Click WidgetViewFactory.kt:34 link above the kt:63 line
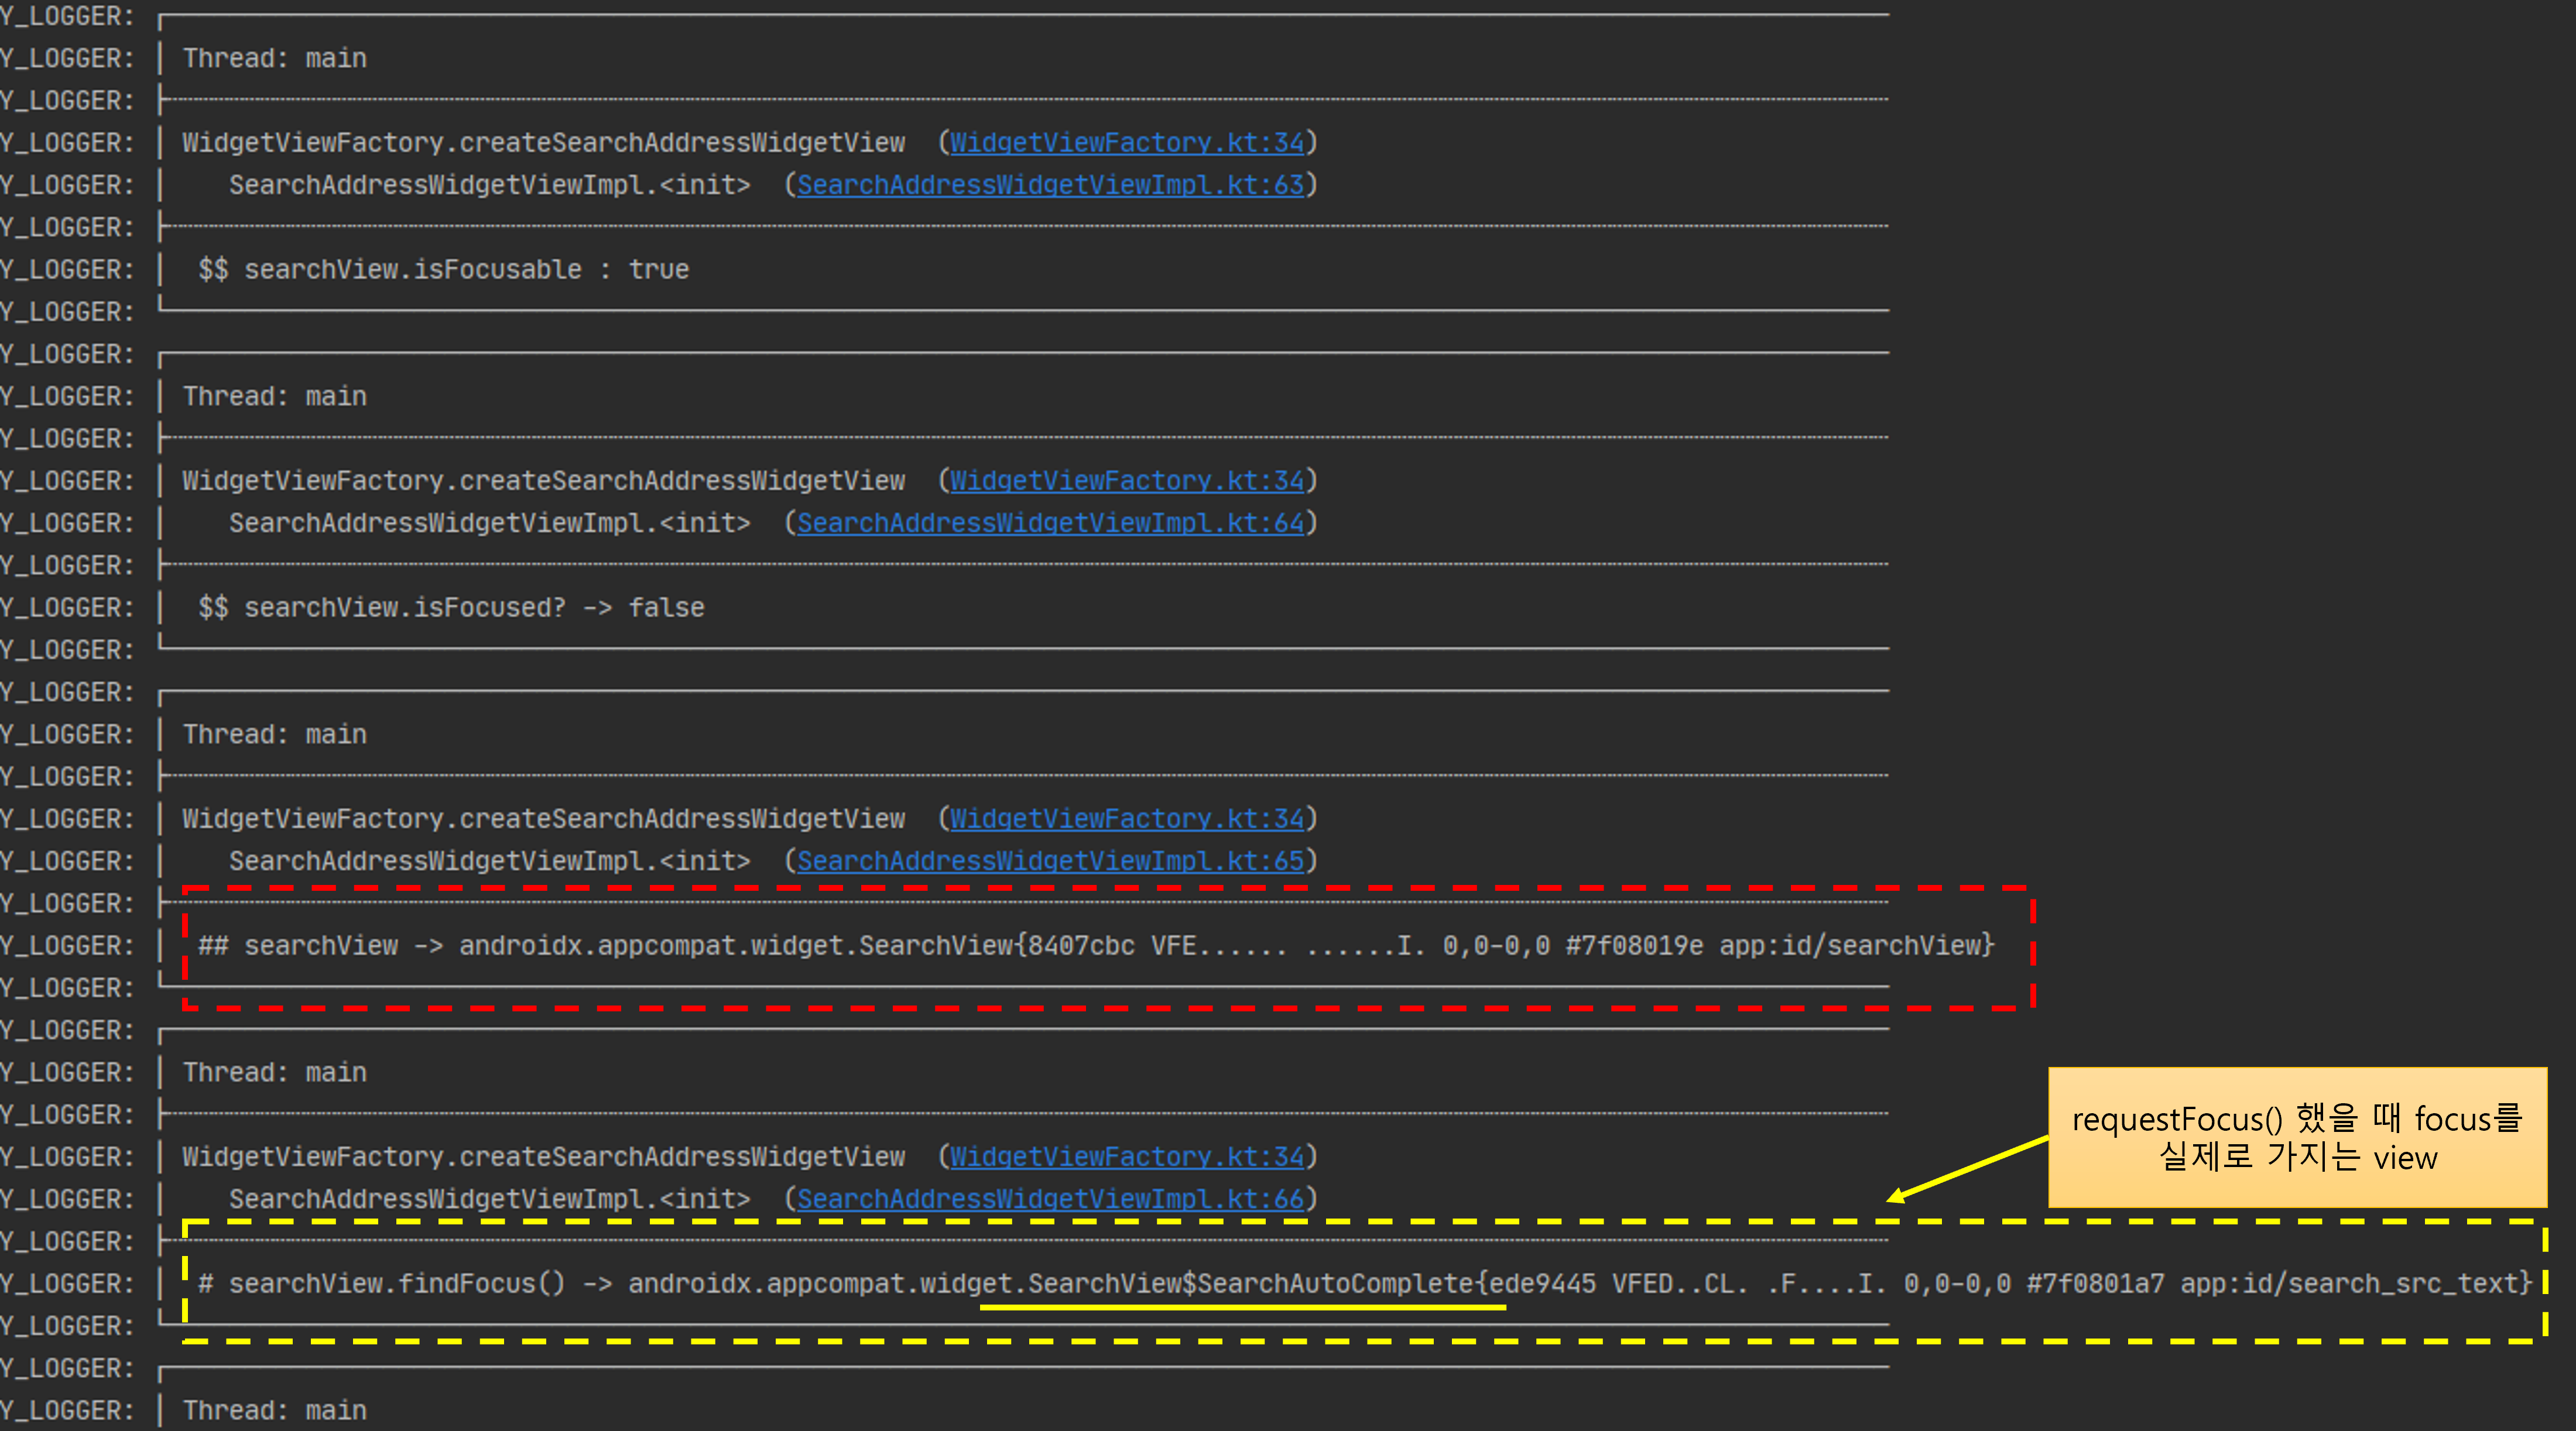The image size is (2576, 1431). (x=1127, y=143)
